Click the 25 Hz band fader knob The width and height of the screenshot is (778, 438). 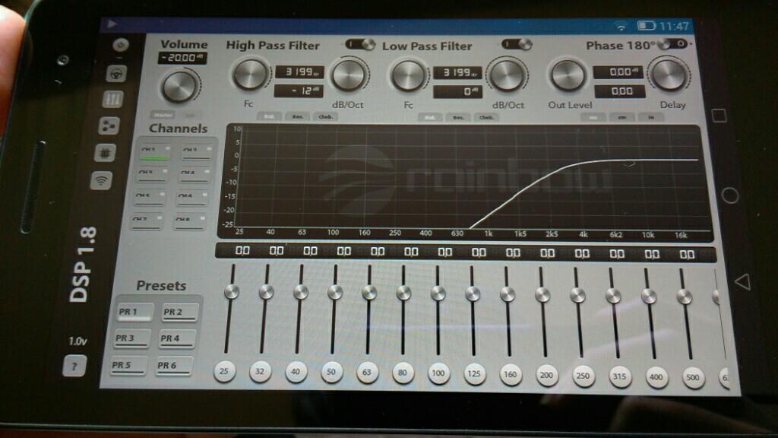coord(231,291)
